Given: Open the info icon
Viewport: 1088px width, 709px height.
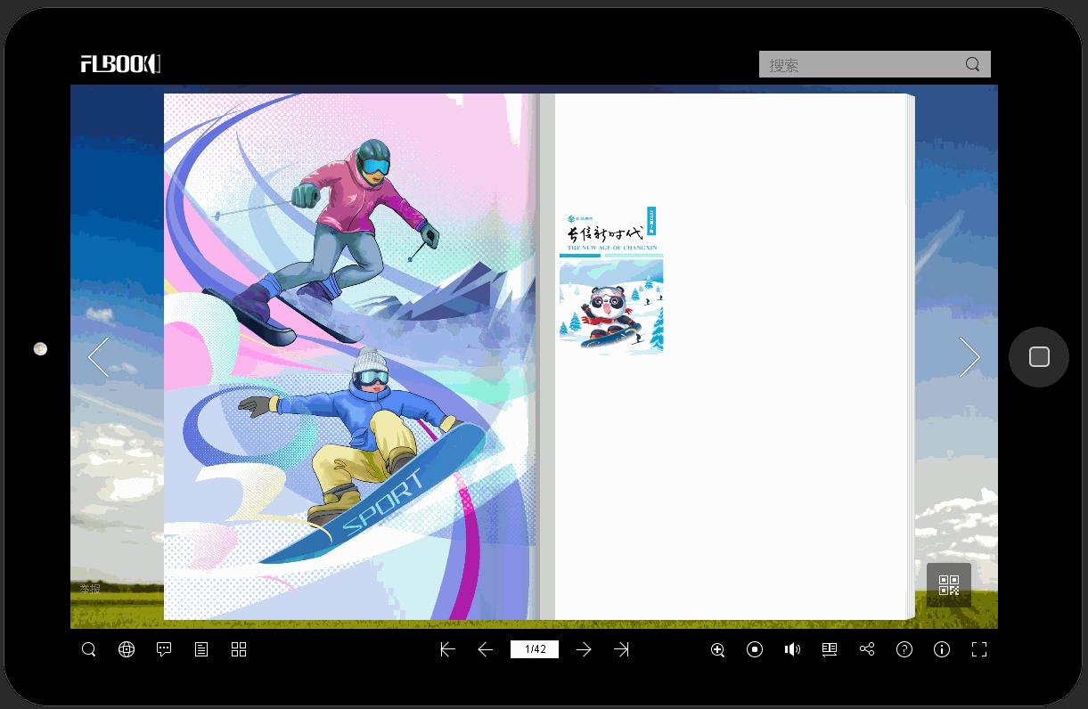Looking at the screenshot, I should [x=942, y=649].
